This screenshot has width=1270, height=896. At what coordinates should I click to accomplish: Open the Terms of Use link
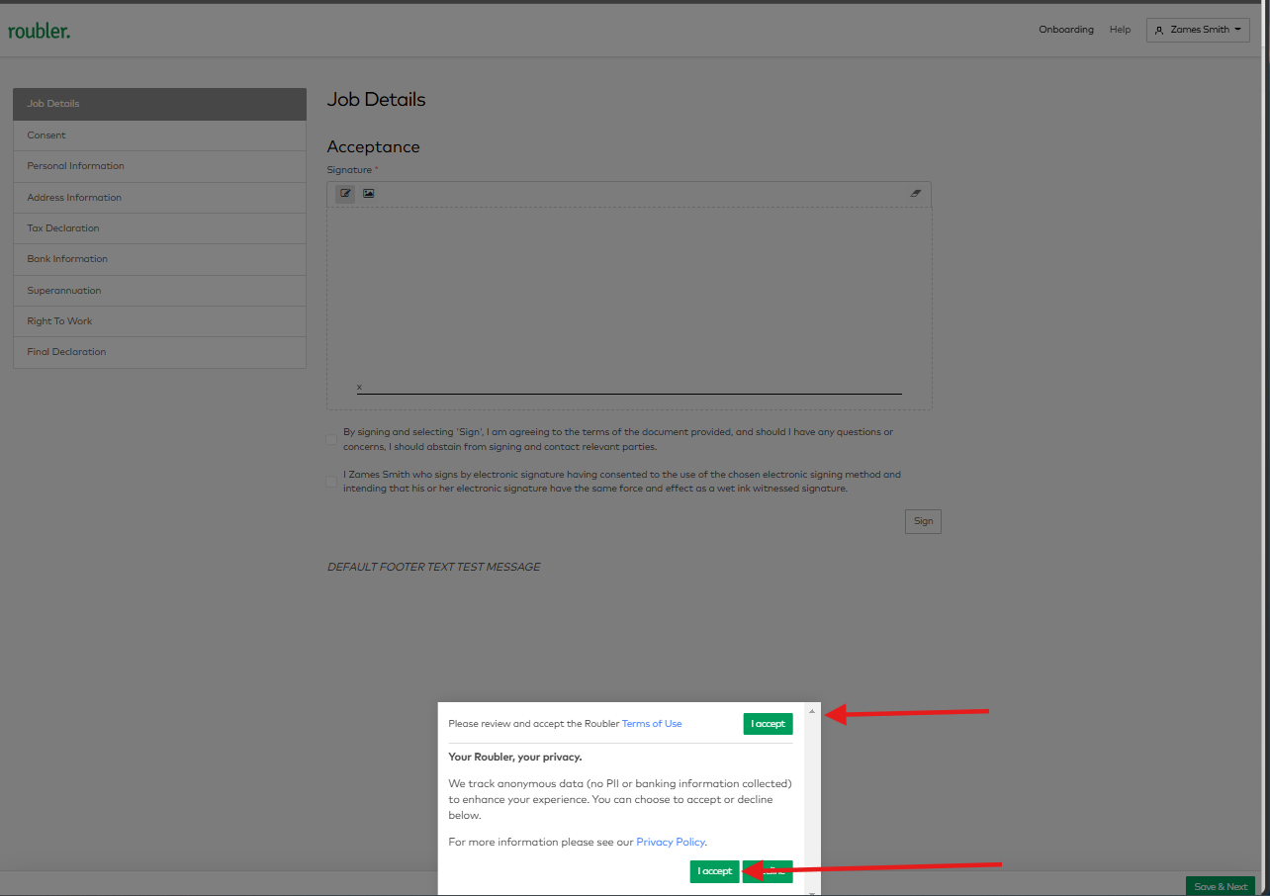[651, 724]
